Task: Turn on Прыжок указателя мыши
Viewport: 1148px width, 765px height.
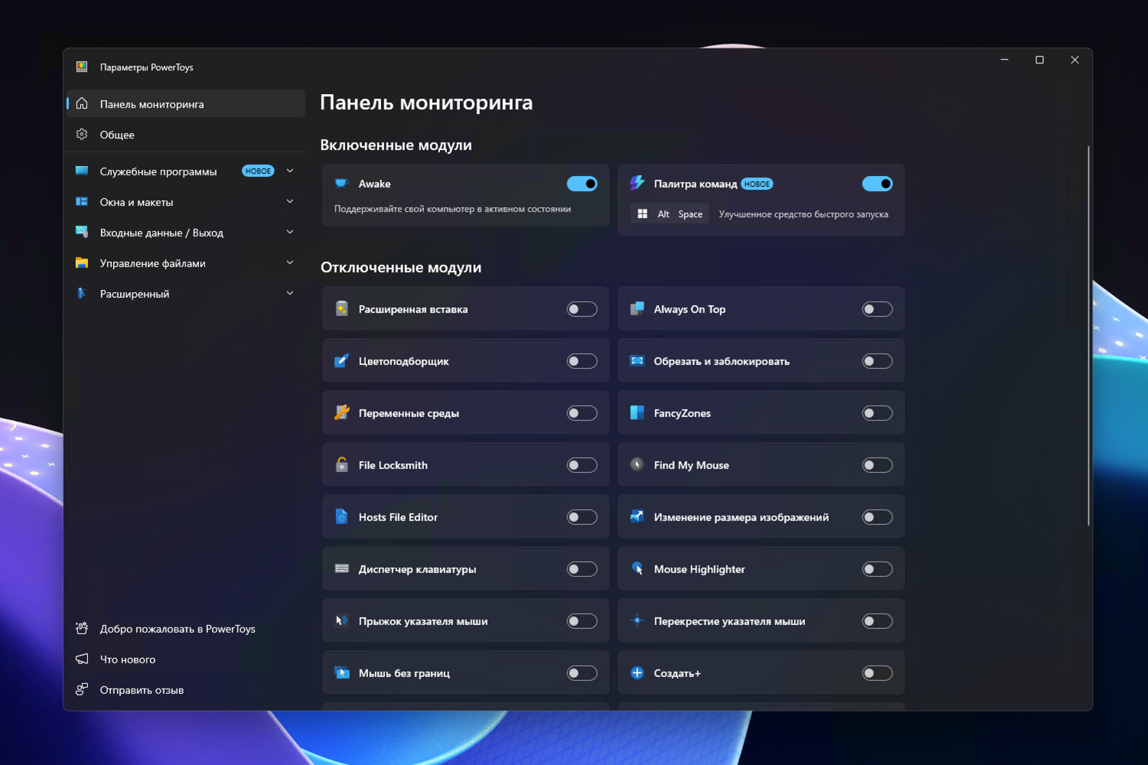Action: (582, 621)
